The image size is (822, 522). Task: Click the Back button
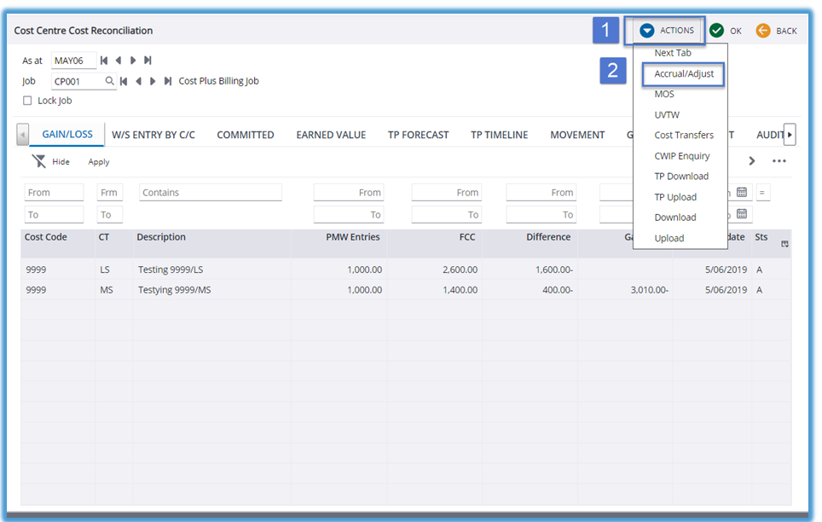click(x=776, y=31)
